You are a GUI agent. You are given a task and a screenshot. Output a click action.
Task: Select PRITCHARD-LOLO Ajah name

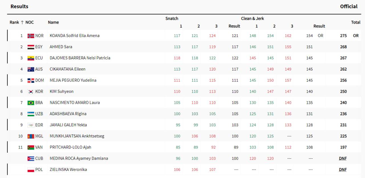pyautogui.click(x=70, y=147)
